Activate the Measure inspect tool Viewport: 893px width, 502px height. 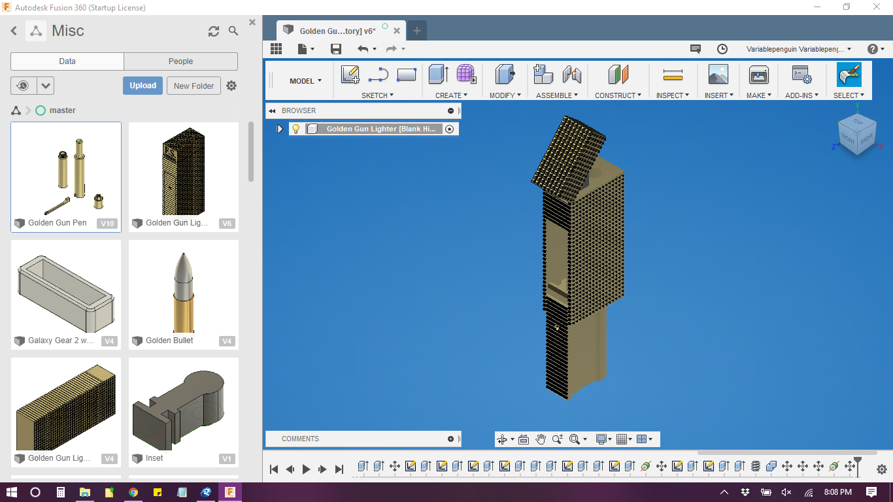(673, 75)
